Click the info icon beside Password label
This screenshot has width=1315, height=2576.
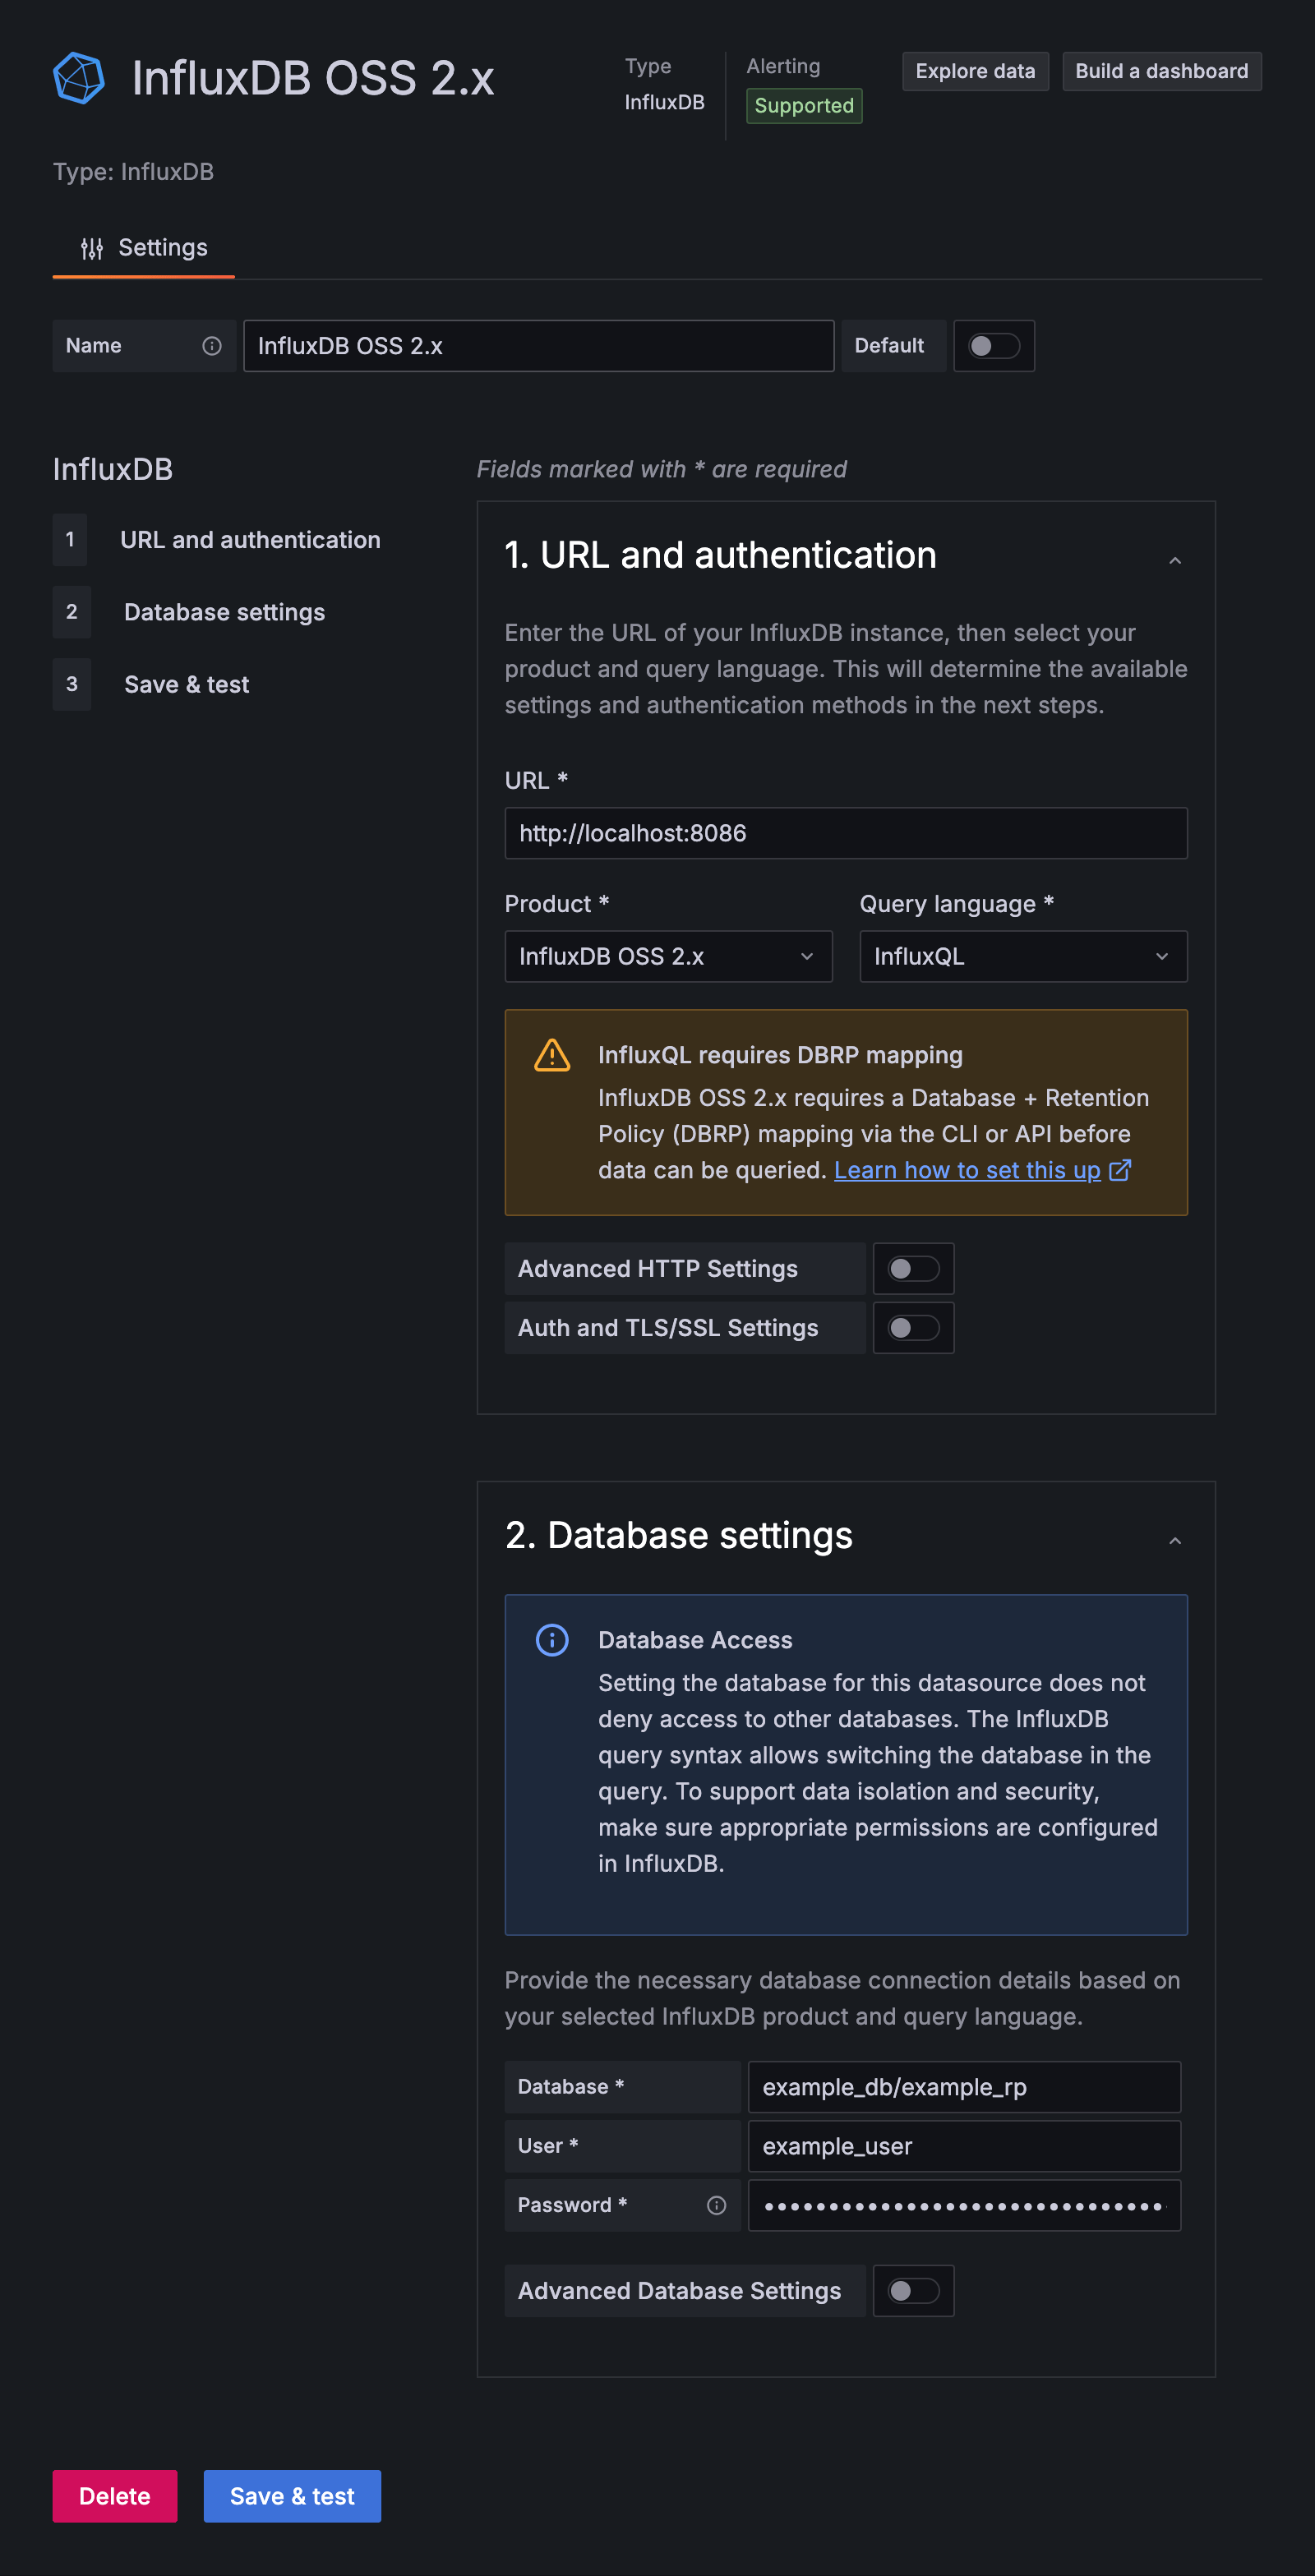pos(716,2204)
